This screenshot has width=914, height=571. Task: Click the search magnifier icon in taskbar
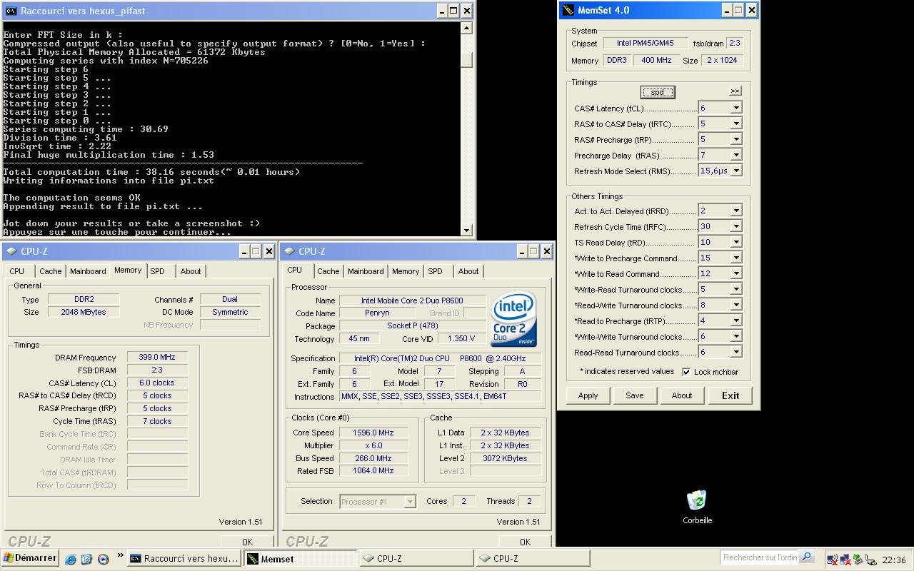(806, 557)
